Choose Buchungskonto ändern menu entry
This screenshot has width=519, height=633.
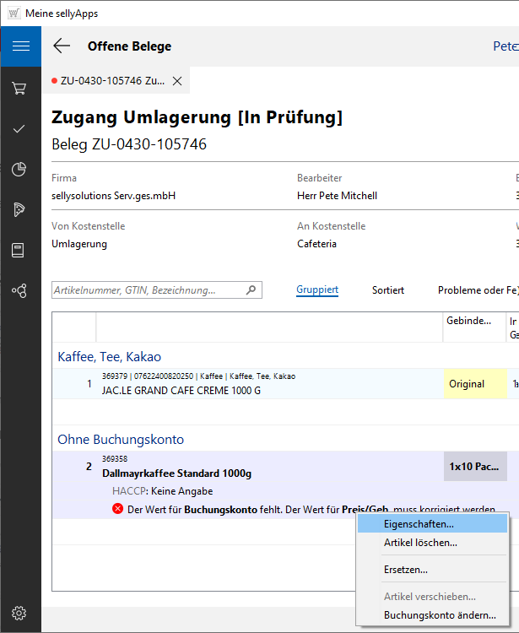click(x=440, y=615)
